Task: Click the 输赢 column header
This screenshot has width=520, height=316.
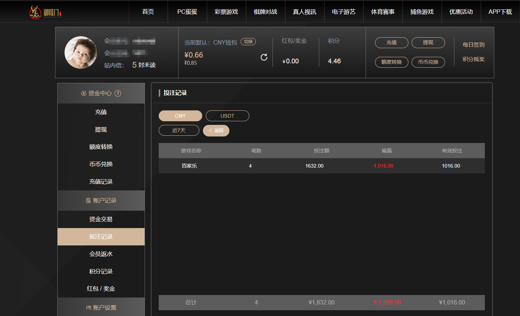Action: (387, 151)
